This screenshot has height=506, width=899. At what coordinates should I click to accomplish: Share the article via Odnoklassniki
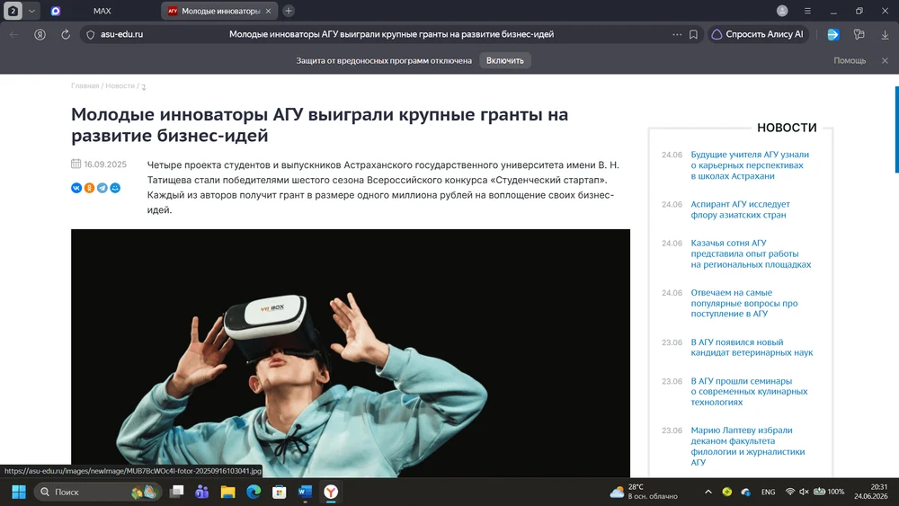(89, 188)
